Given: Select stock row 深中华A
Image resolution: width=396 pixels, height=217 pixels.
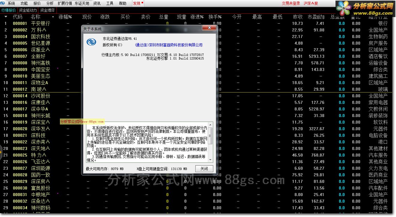Looking at the screenshot, I should (x=40, y=109).
